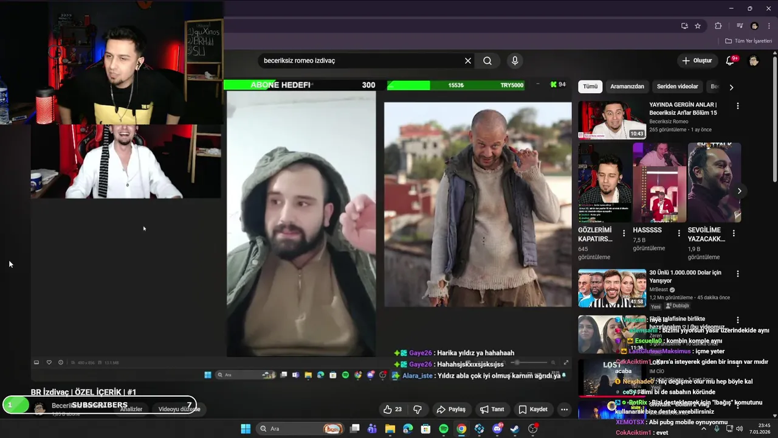Click the Kaydet save button
The width and height of the screenshot is (778, 438).
click(533, 409)
